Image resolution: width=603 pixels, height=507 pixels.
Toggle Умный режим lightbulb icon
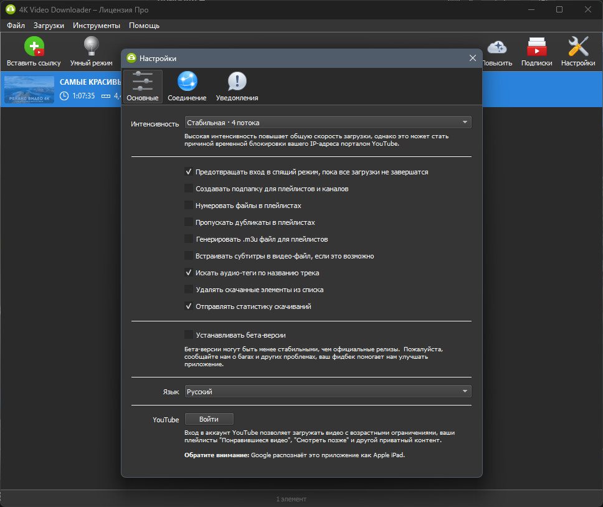click(91, 47)
